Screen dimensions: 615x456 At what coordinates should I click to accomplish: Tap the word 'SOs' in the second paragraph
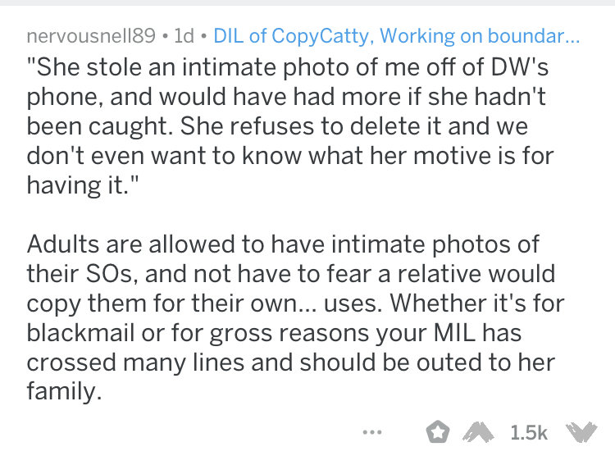[112, 274]
